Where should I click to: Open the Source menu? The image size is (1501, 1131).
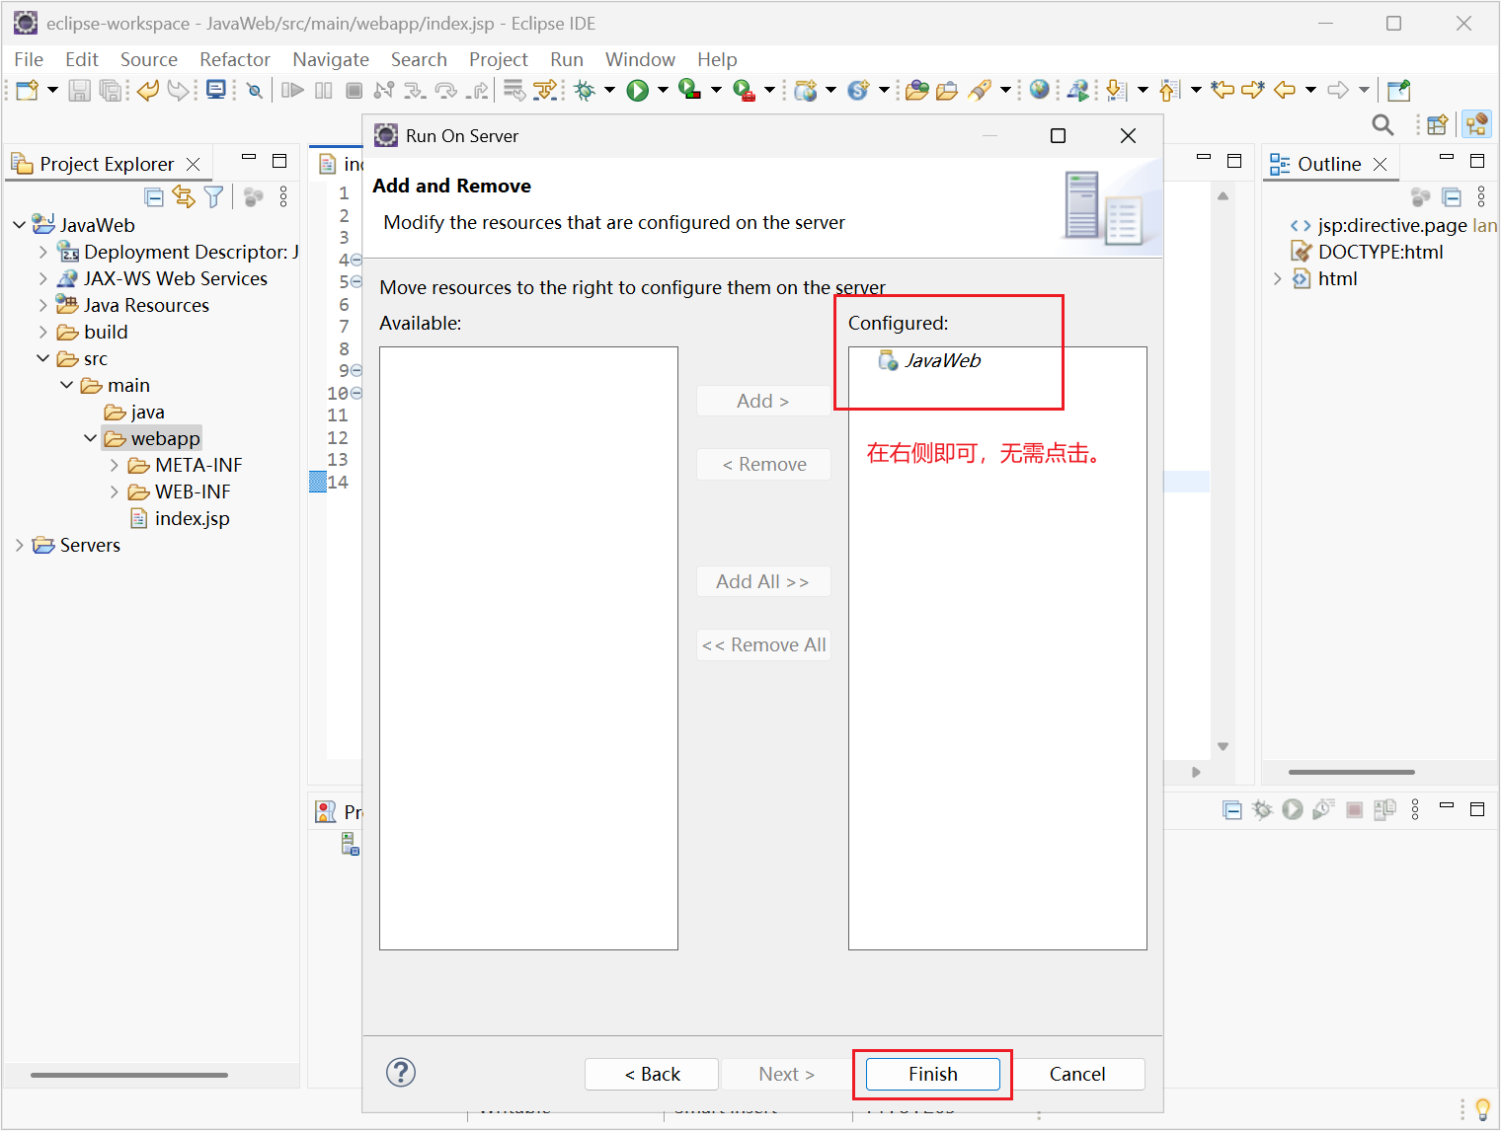coord(149,59)
